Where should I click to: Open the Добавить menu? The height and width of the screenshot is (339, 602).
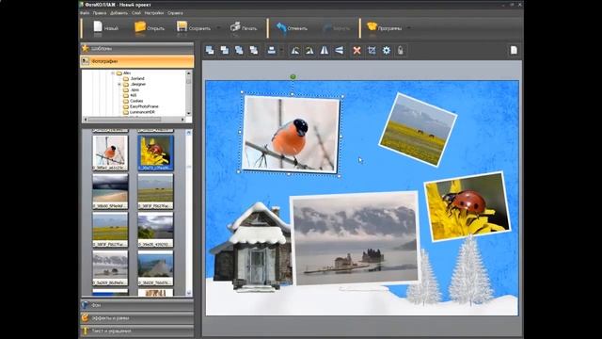pos(119,13)
